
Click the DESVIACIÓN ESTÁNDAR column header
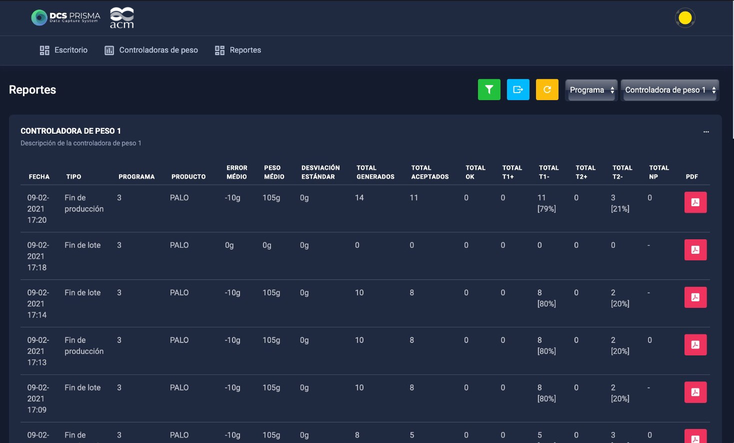click(320, 172)
